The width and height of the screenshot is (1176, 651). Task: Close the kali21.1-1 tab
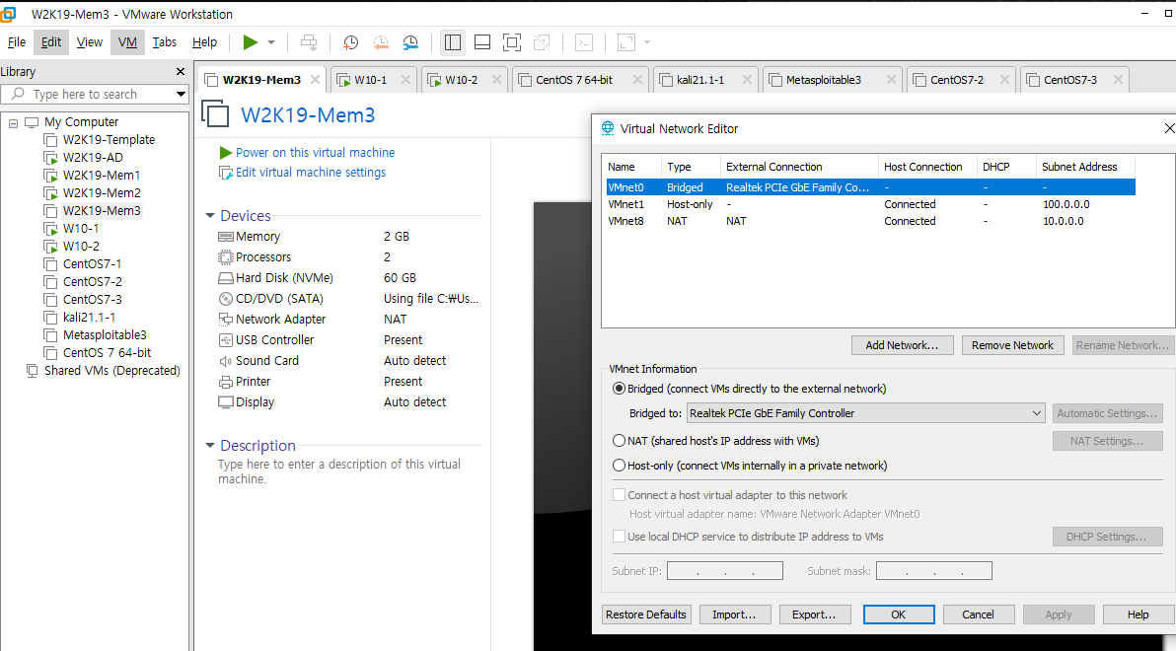[747, 80]
